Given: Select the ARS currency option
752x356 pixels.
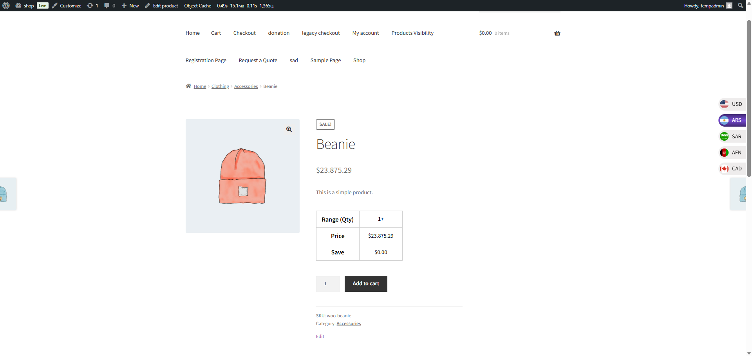Looking at the screenshot, I should (x=731, y=120).
